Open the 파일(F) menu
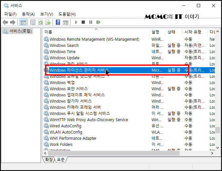 (x=10, y=14)
